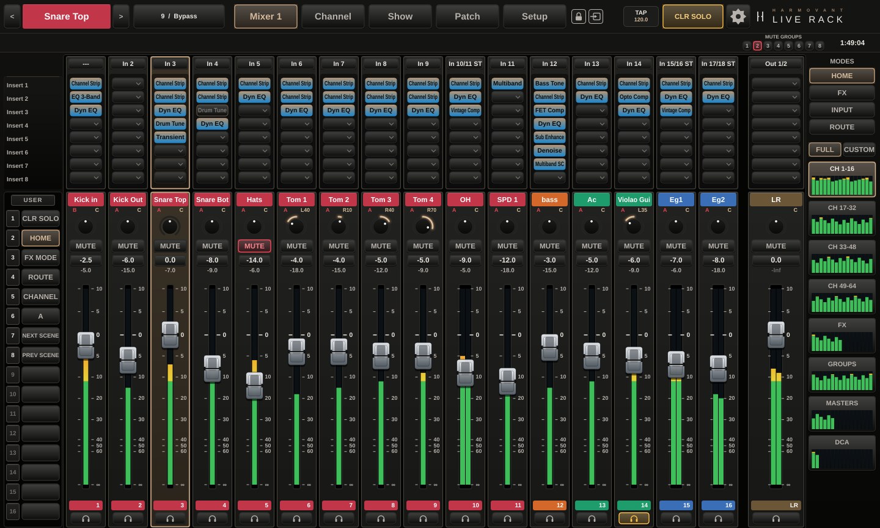Solo Kick in with headphone icon

(86, 518)
